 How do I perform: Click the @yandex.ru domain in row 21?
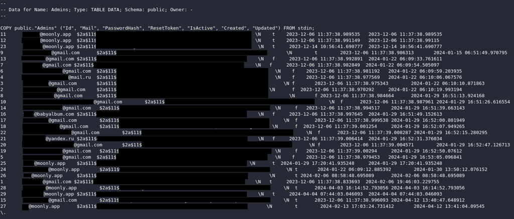pyautogui.click(x=60, y=139)
